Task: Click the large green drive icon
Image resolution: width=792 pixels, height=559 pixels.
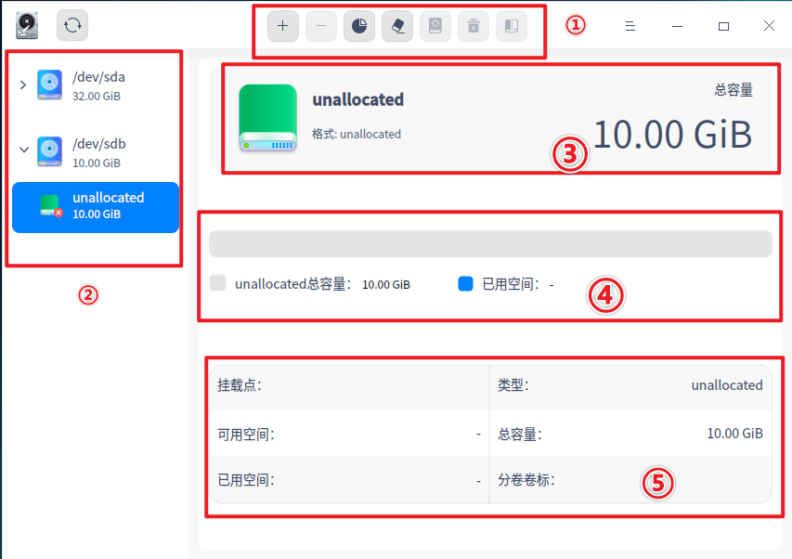Action: pos(267,118)
